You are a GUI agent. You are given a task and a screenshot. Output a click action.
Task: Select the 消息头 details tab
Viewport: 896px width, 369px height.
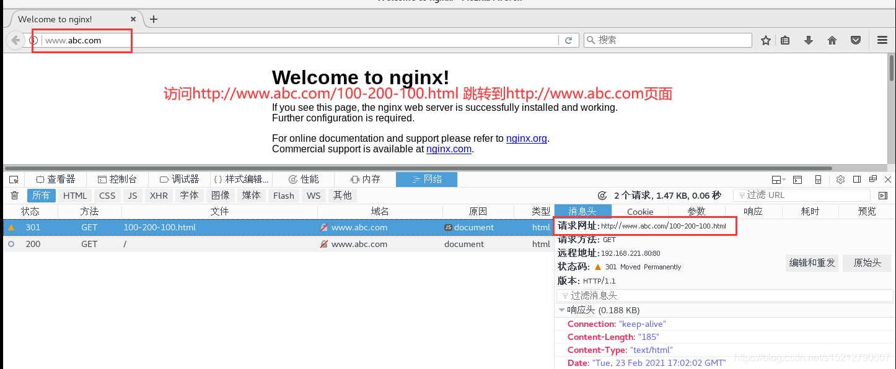582,211
